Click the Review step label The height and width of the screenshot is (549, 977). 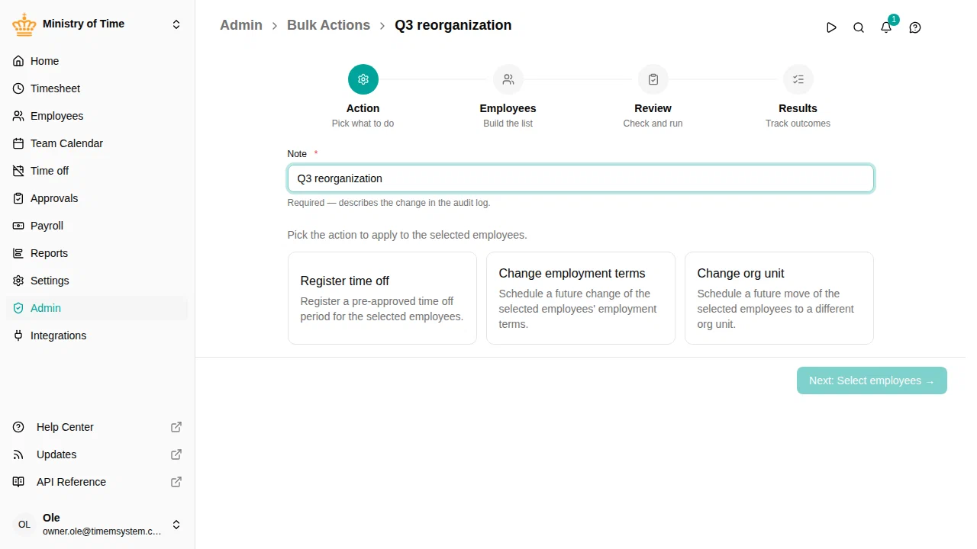(653, 108)
